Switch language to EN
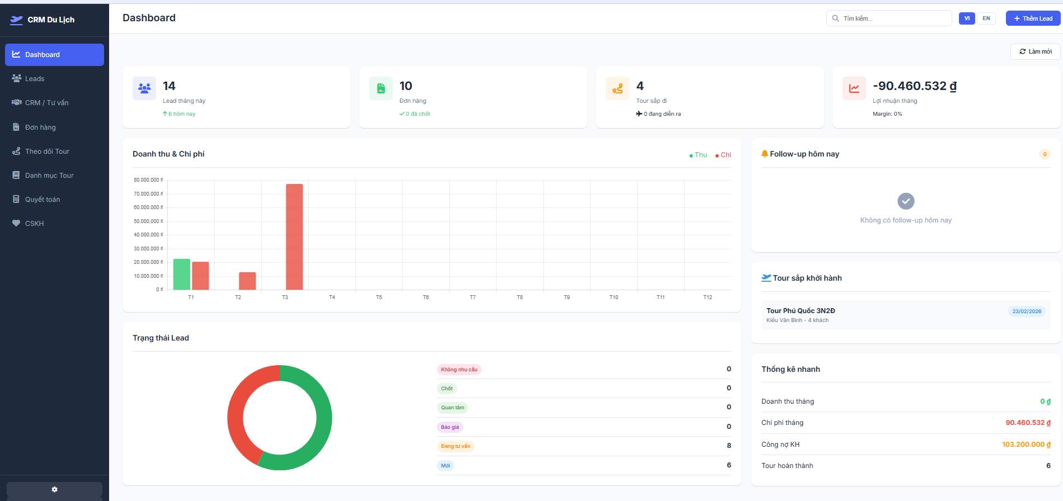Viewport: 1063px width, 501px height. pyautogui.click(x=986, y=18)
